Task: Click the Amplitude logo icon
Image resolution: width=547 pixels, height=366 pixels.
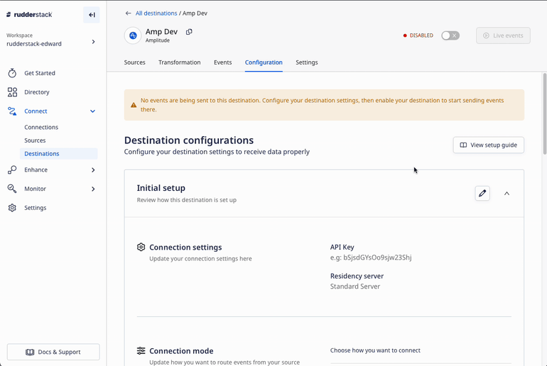Action: click(x=133, y=35)
